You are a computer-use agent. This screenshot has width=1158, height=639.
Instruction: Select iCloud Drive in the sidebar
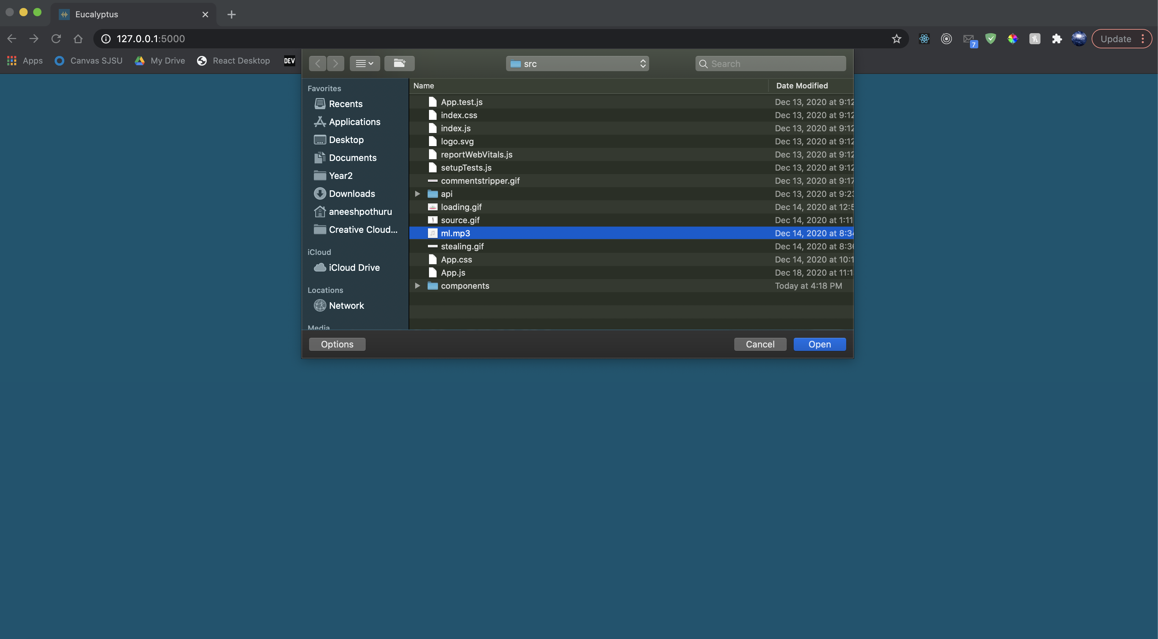[x=354, y=268]
